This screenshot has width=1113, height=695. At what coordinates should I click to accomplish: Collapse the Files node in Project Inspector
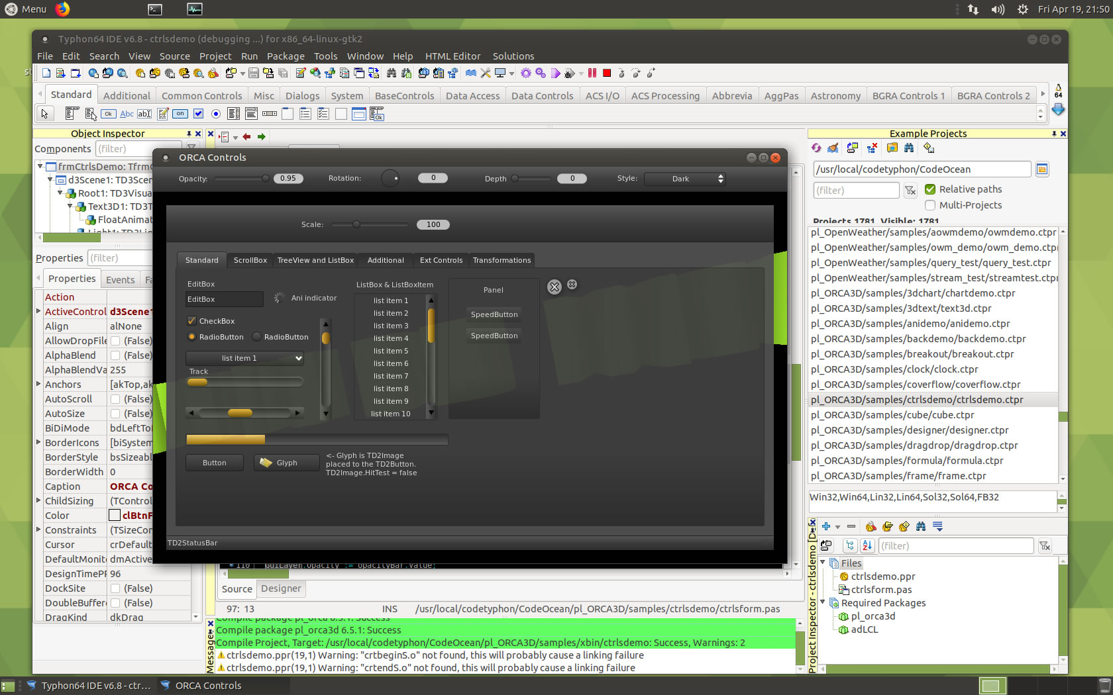(x=823, y=563)
